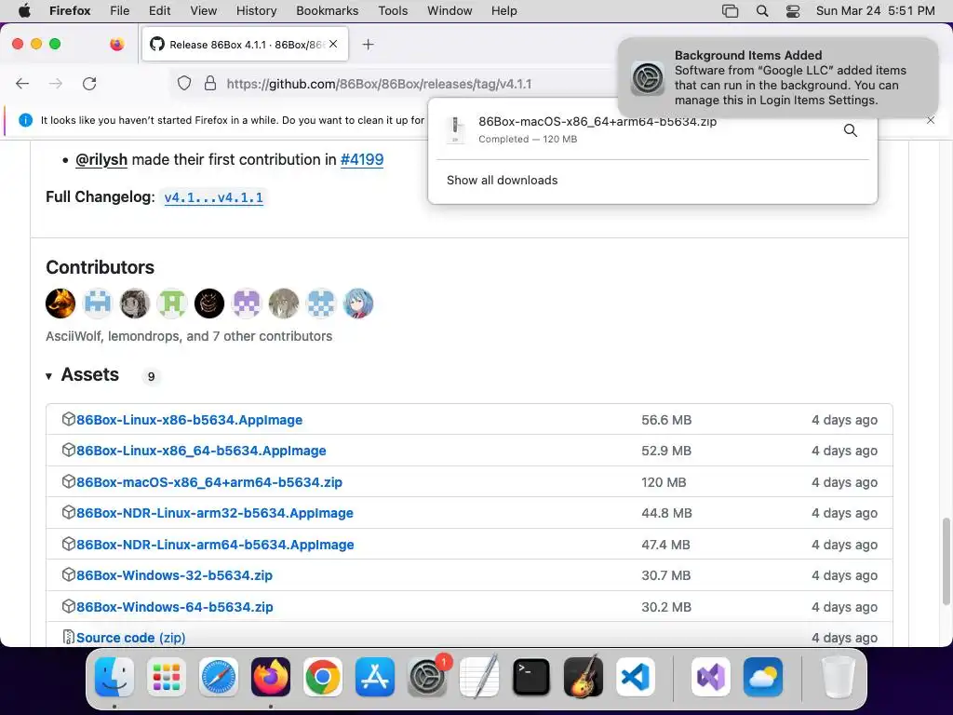Open the Edit menu
The width and height of the screenshot is (953, 715).
(x=159, y=11)
